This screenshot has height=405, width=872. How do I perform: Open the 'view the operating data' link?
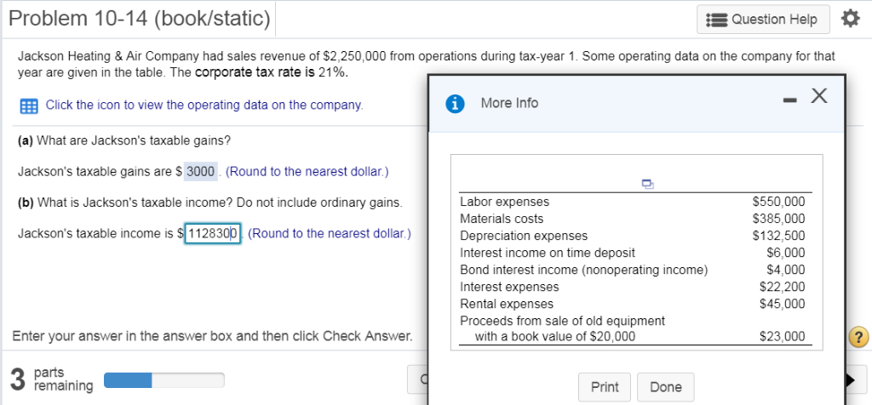pyautogui.click(x=204, y=105)
